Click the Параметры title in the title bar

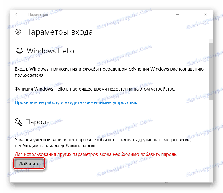point(38,14)
